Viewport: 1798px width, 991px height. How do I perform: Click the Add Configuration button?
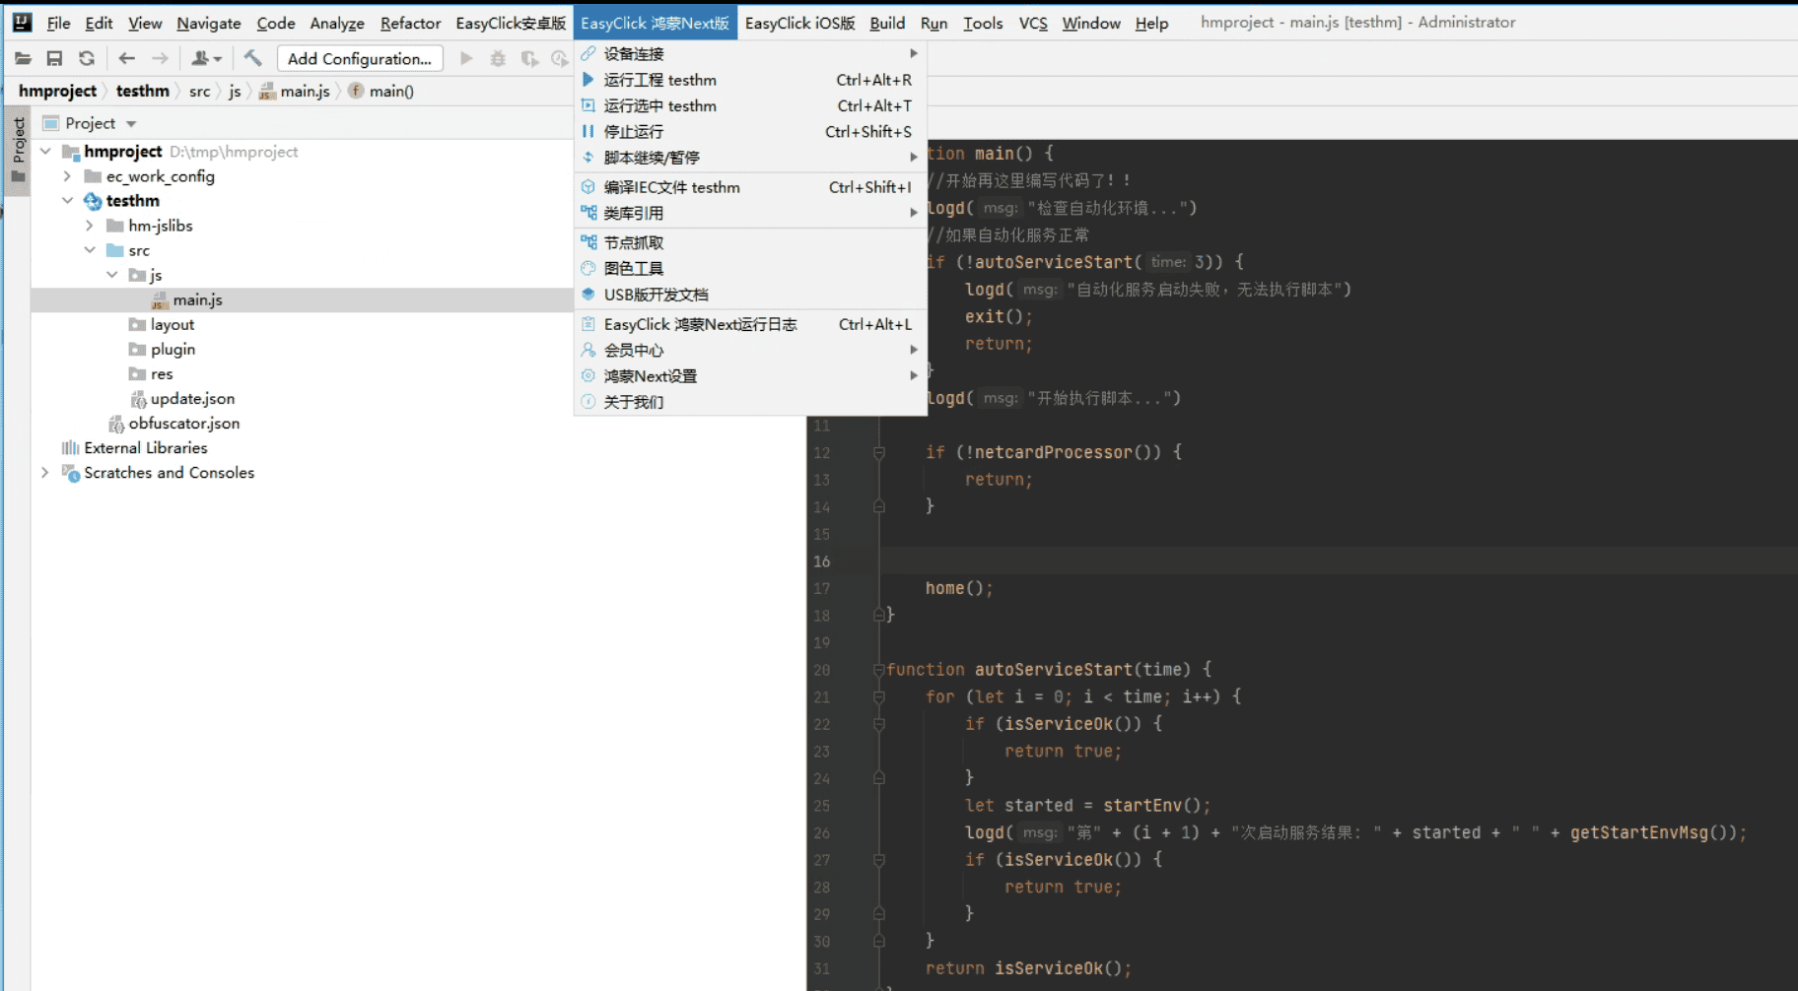(360, 59)
